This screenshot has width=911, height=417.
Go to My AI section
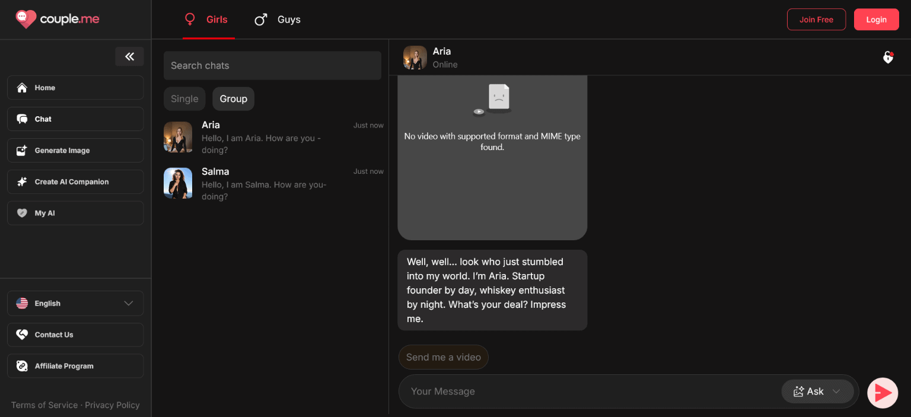coord(75,214)
